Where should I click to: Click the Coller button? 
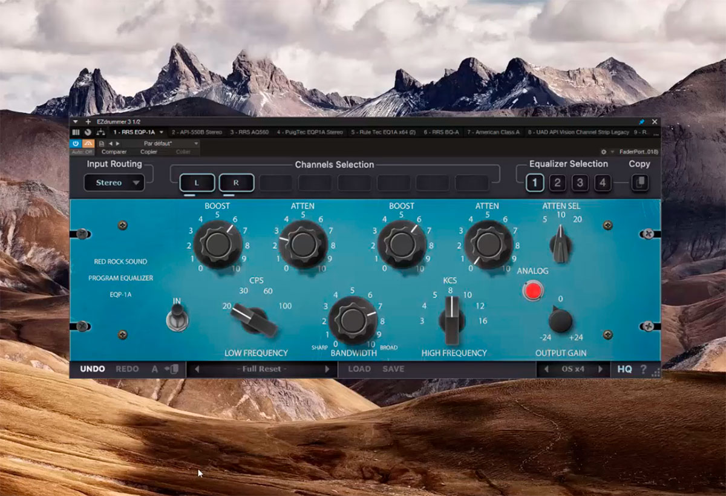pyautogui.click(x=183, y=152)
